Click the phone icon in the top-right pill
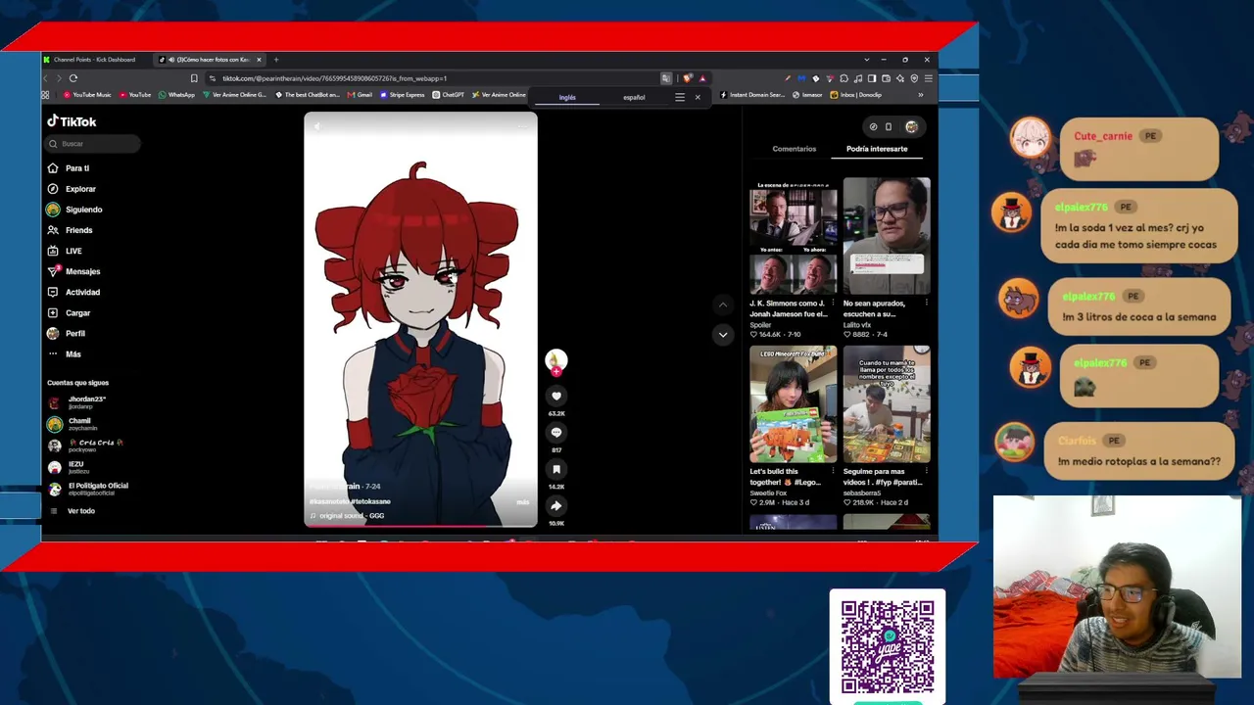Image resolution: width=1254 pixels, height=705 pixels. click(889, 126)
